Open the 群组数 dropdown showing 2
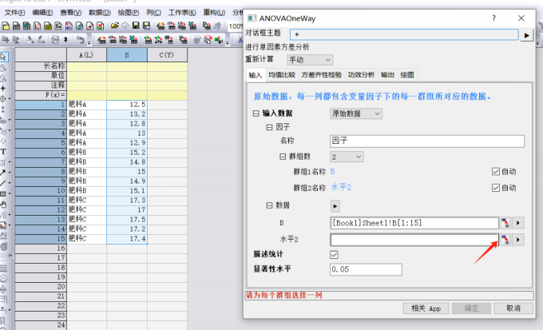The height and width of the screenshot is (330, 543). 347,157
